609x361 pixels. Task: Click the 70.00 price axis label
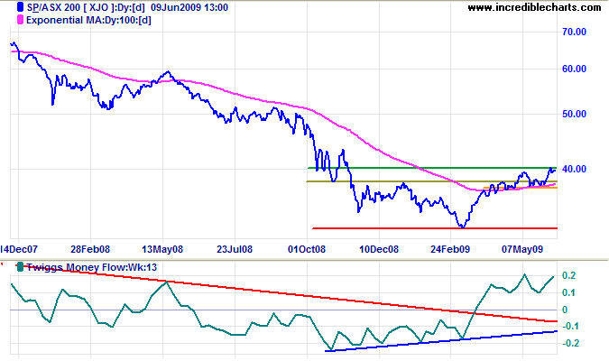point(574,32)
